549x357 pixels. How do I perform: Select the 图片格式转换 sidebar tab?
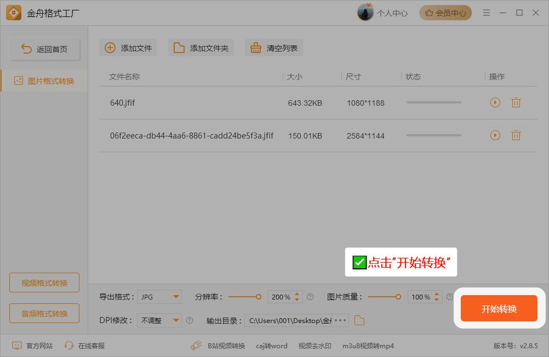pyautogui.click(x=44, y=81)
